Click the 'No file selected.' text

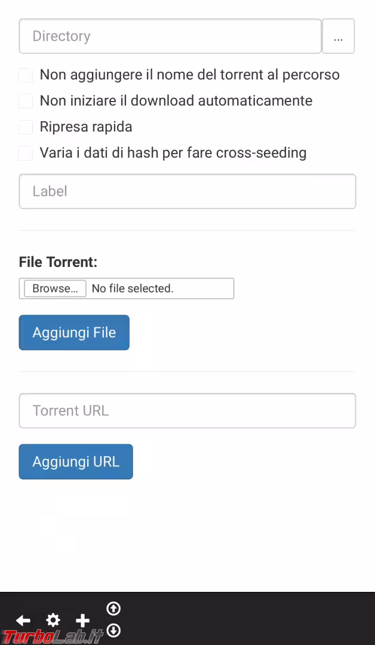click(133, 288)
